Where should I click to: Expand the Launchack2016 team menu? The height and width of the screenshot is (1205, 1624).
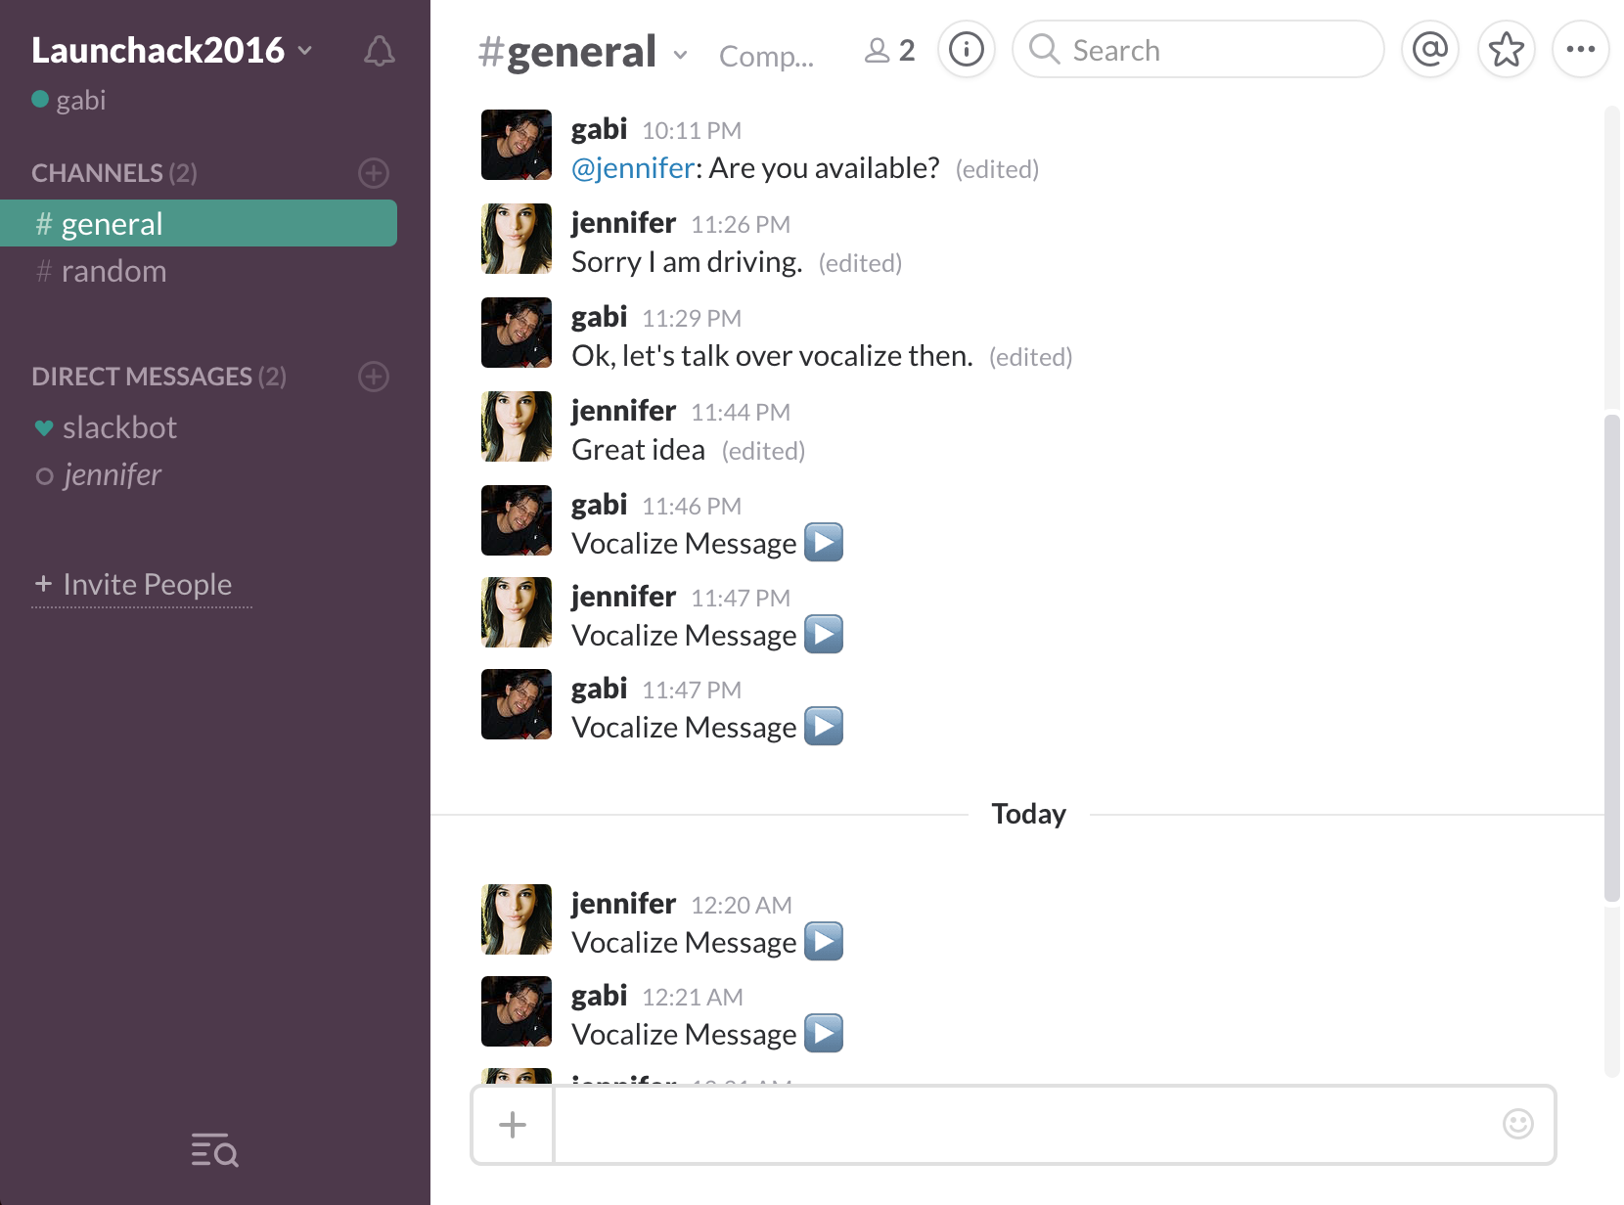172,50
